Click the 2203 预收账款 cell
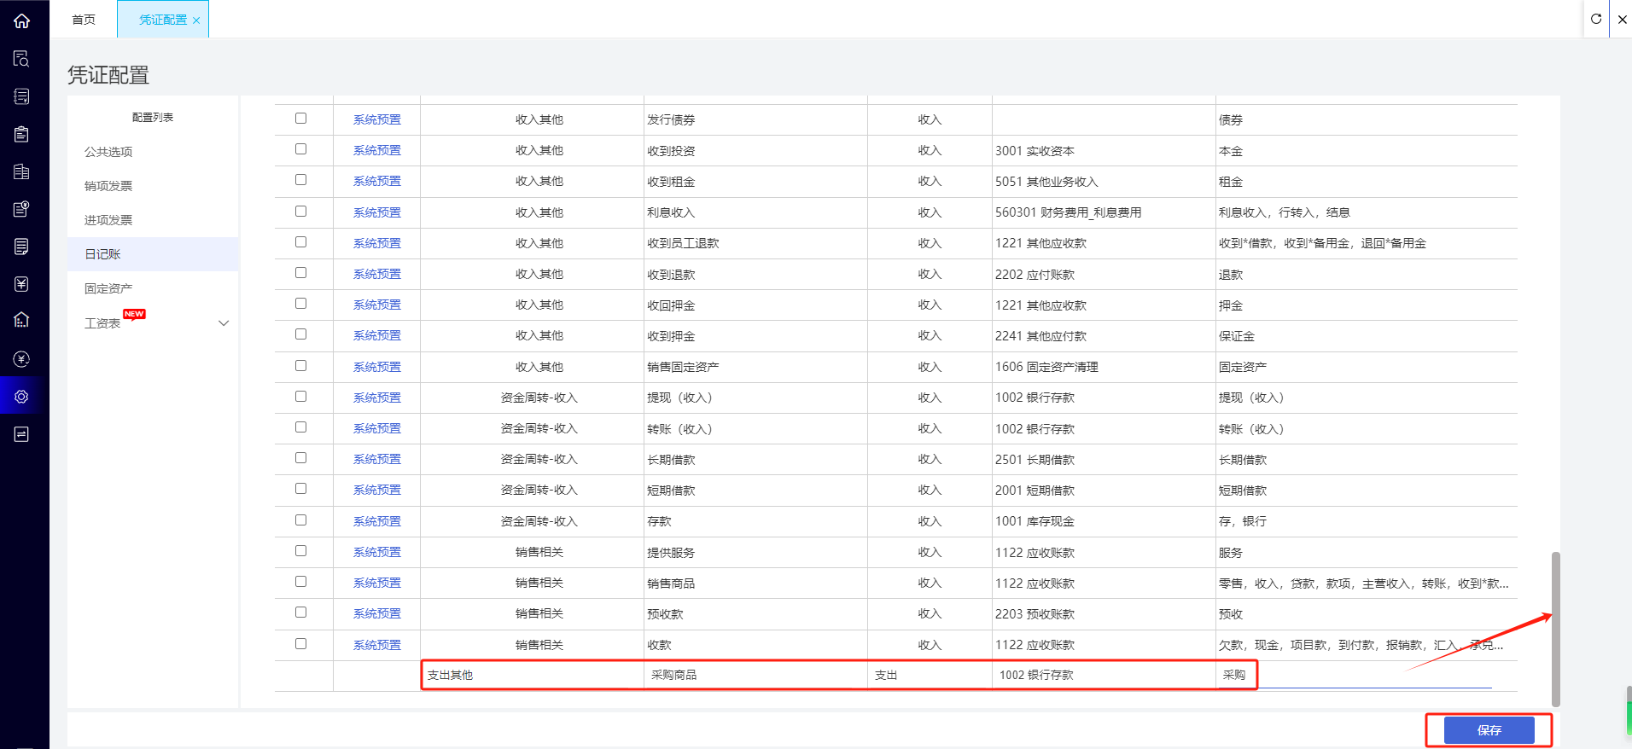Image resolution: width=1632 pixels, height=749 pixels. tap(1104, 614)
